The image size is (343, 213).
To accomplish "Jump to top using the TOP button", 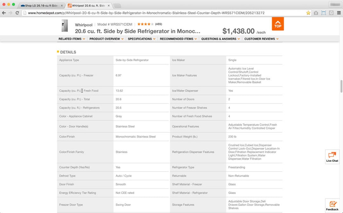I will [278, 24].
